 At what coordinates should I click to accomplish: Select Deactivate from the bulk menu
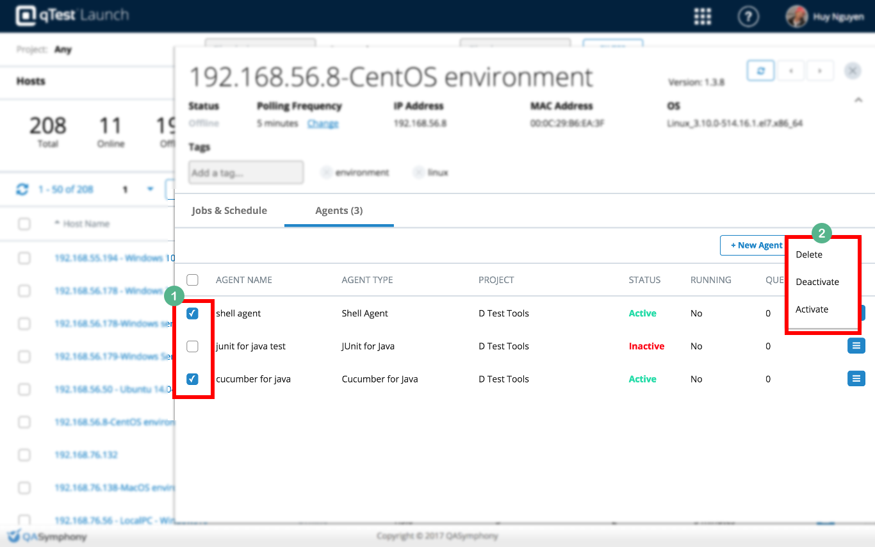pos(817,282)
